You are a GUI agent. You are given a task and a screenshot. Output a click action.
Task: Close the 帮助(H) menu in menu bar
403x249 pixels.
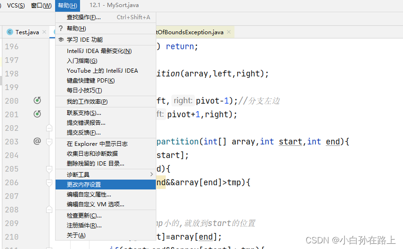(68, 5)
